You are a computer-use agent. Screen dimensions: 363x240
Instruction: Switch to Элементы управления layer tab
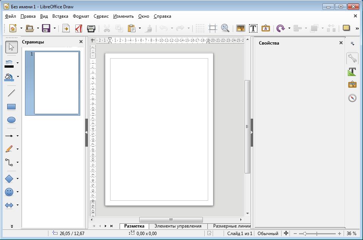click(178, 226)
